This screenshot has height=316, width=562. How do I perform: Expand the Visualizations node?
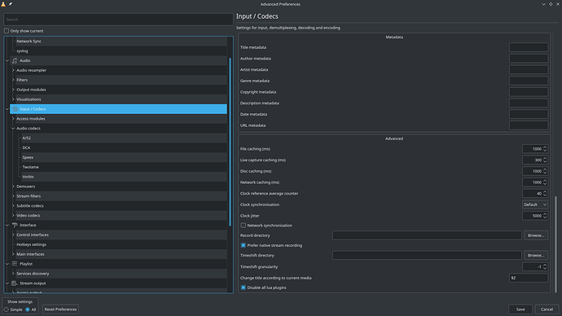13,99
